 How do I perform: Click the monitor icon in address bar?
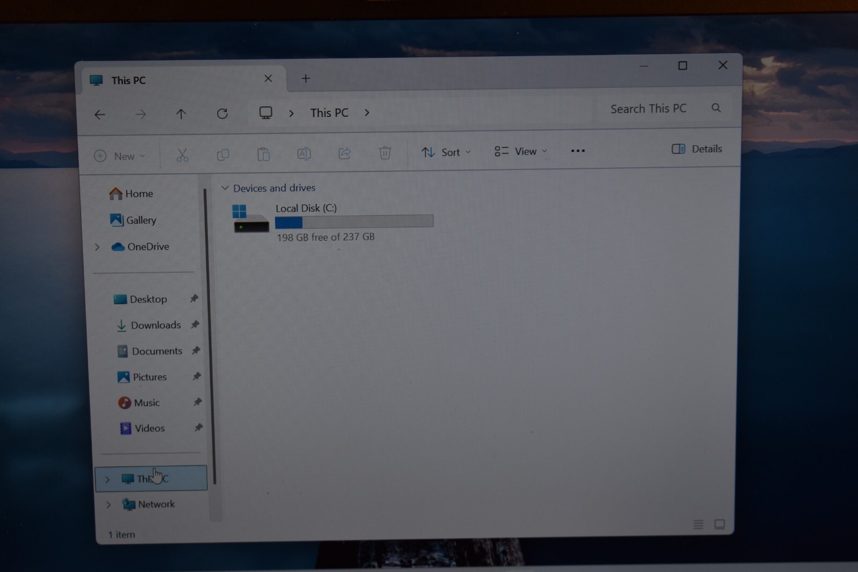[x=265, y=113]
